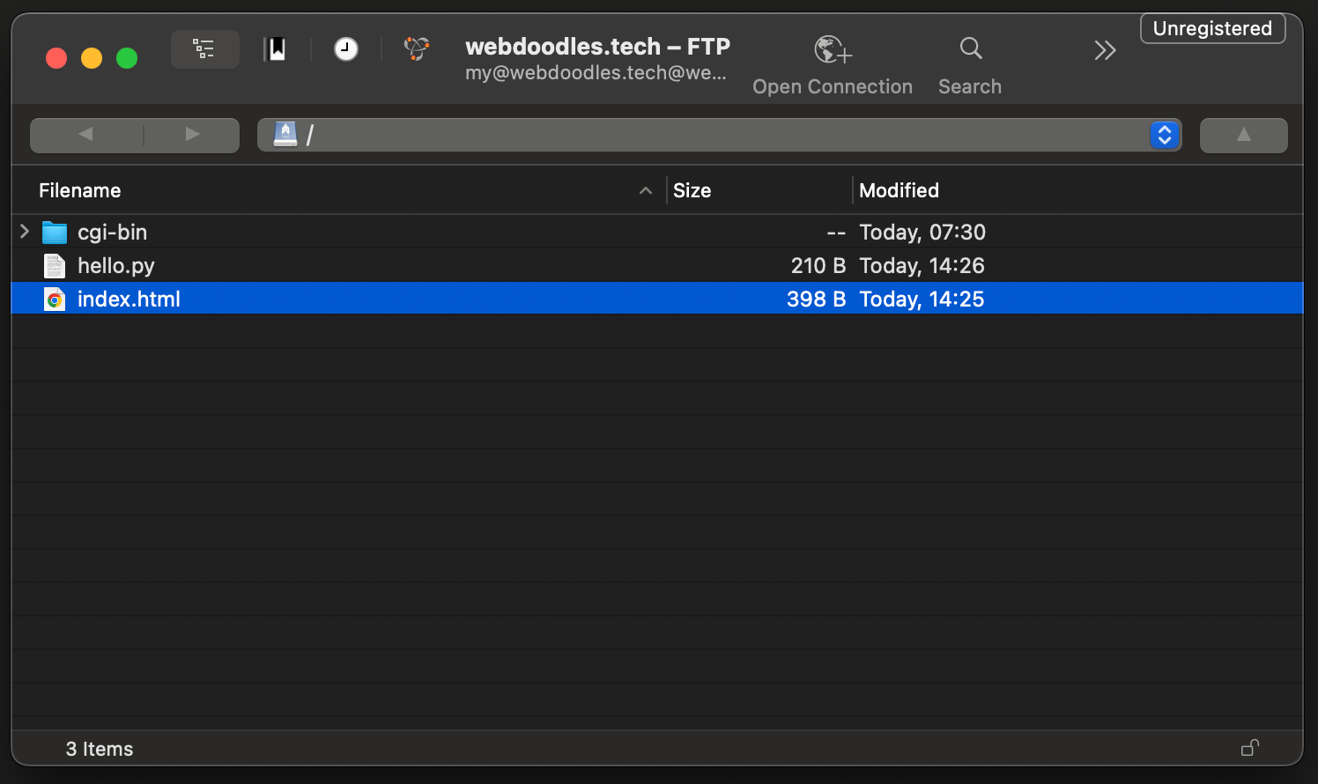Click the cgi-bin folder icon
The width and height of the screenshot is (1318, 784).
pos(55,233)
